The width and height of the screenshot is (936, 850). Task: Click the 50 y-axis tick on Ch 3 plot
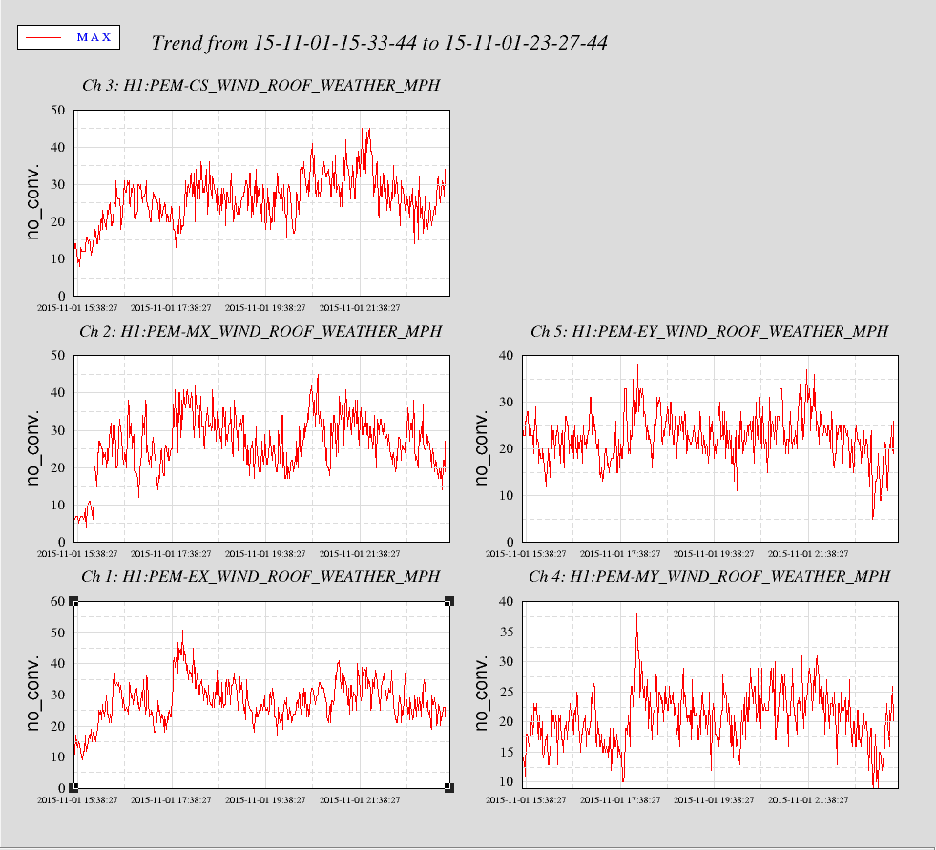point(58,111)
